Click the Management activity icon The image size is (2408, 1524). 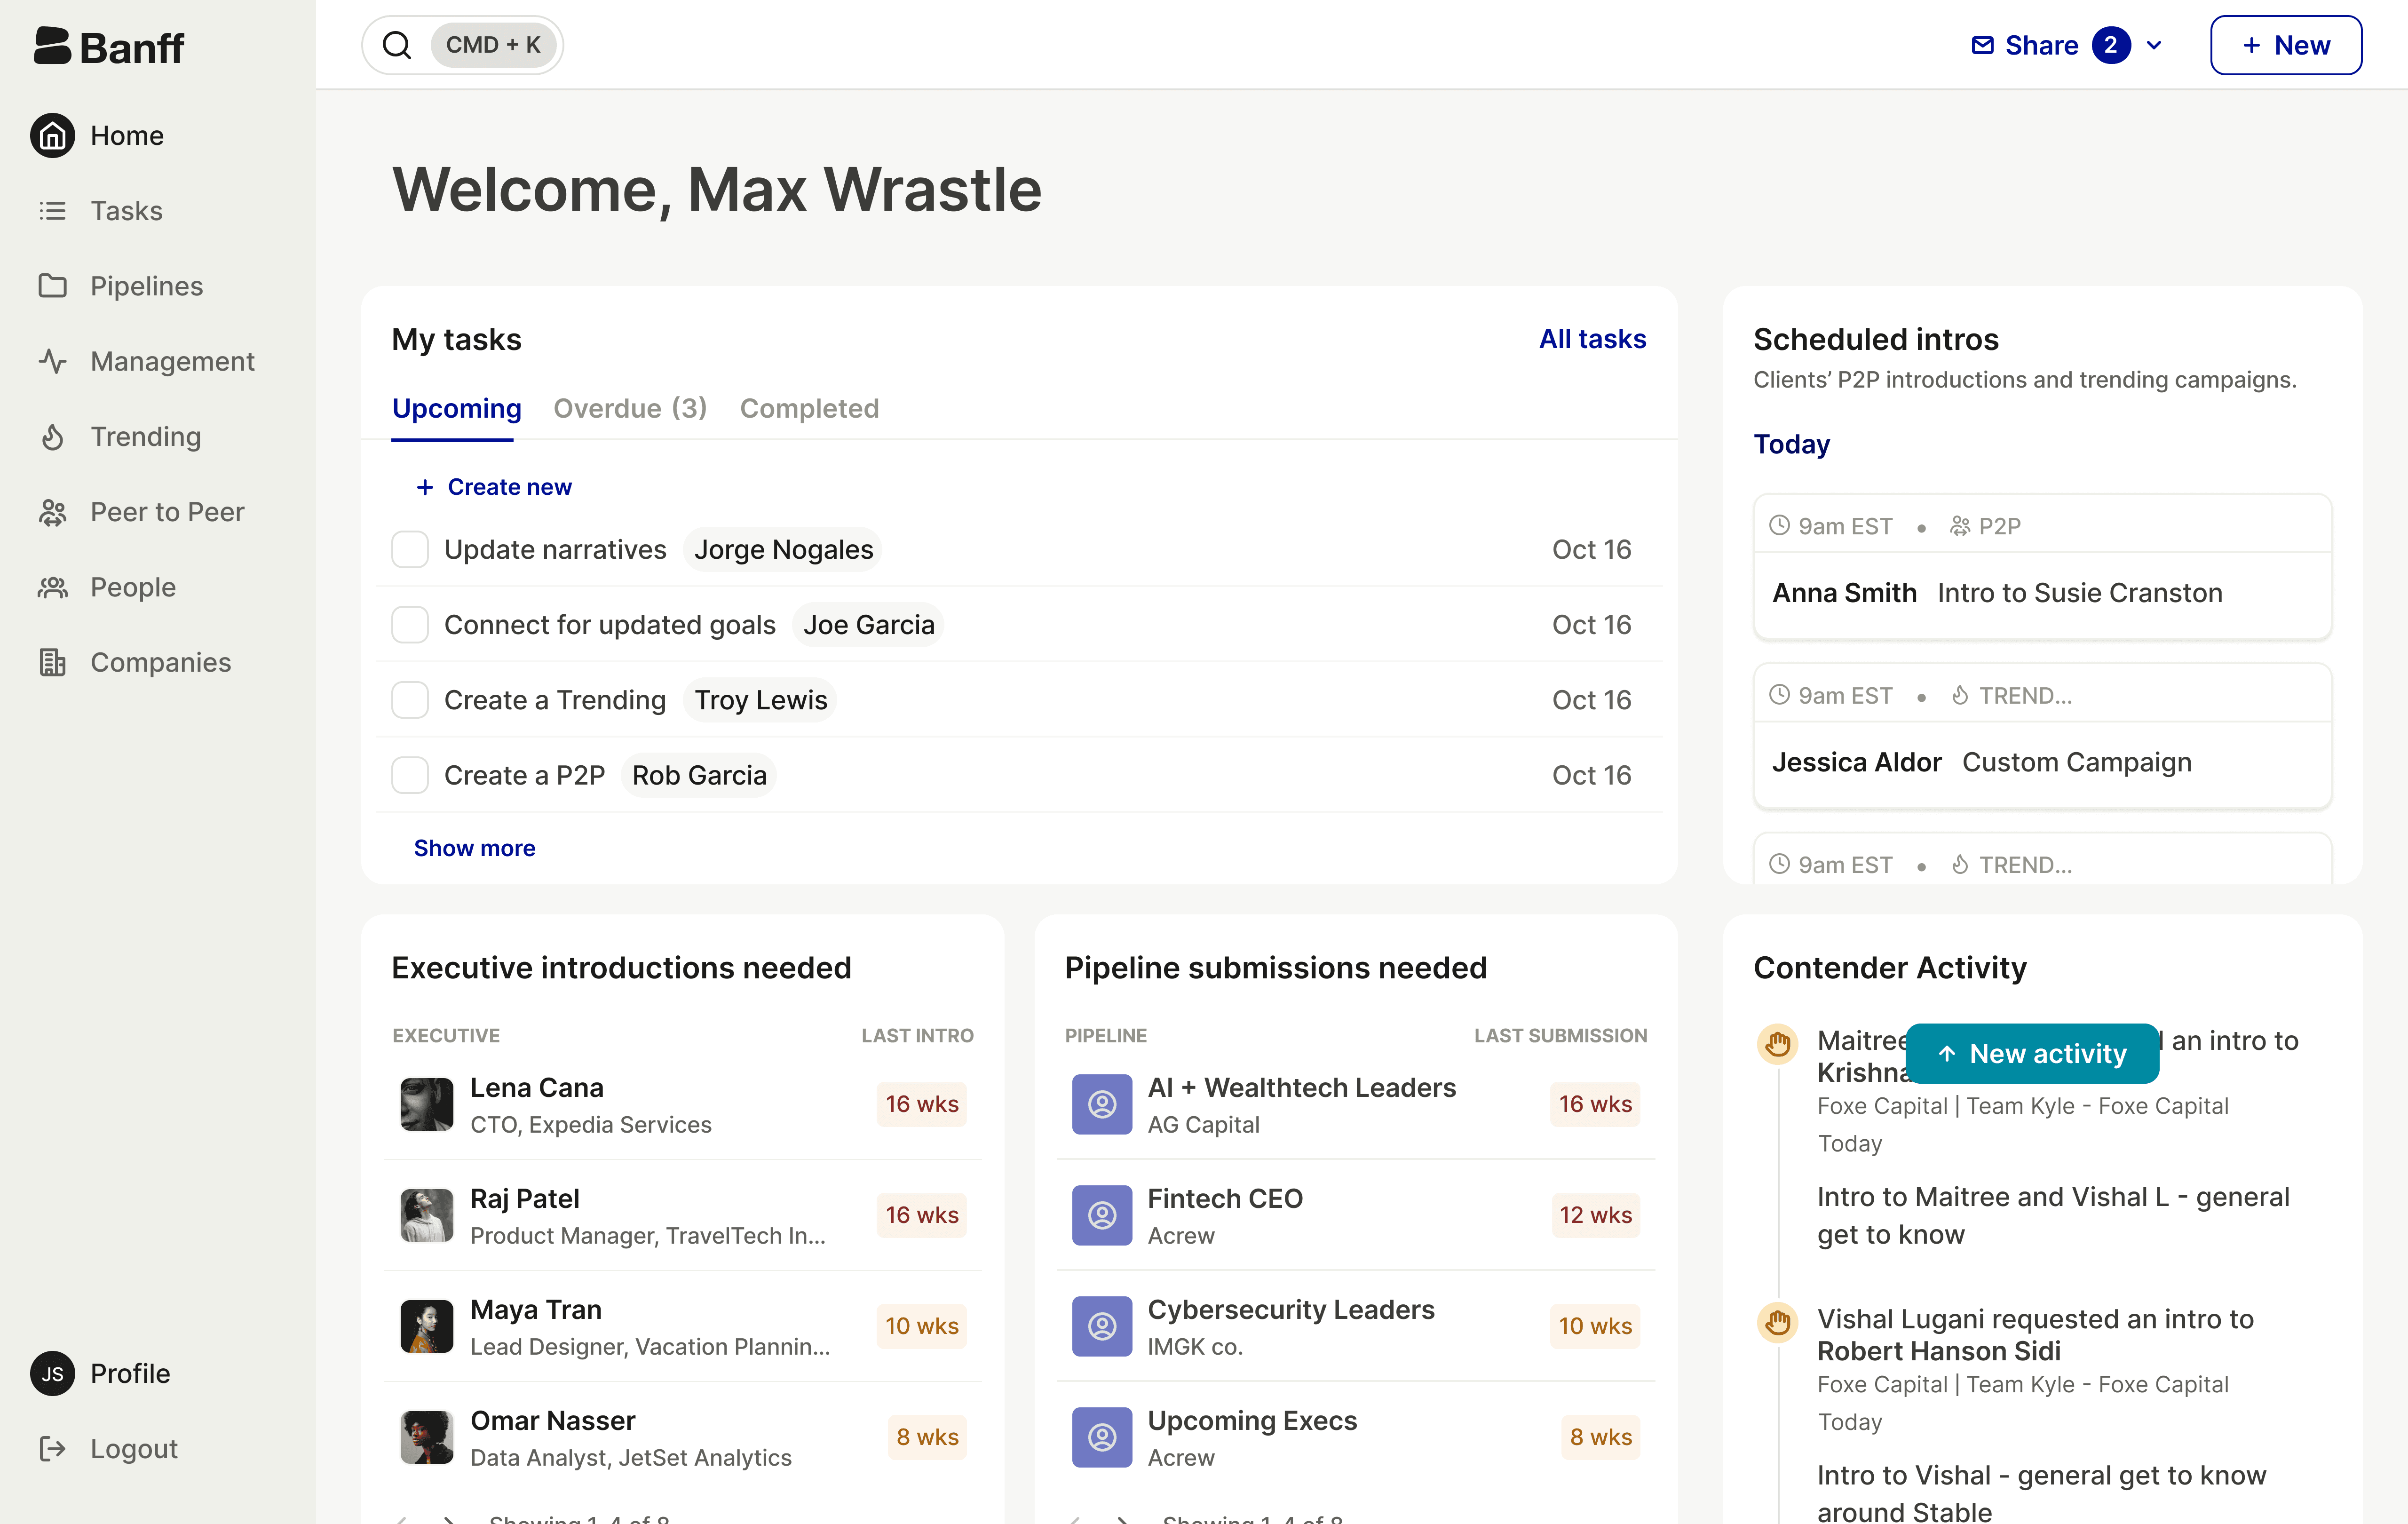click(x=52, y=361)
